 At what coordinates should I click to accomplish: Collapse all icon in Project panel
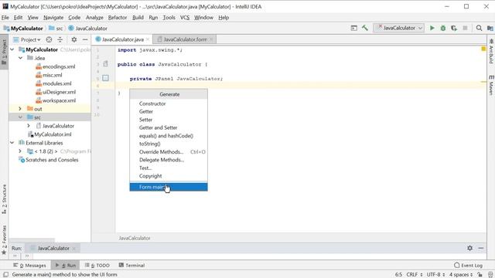[60, 39]
